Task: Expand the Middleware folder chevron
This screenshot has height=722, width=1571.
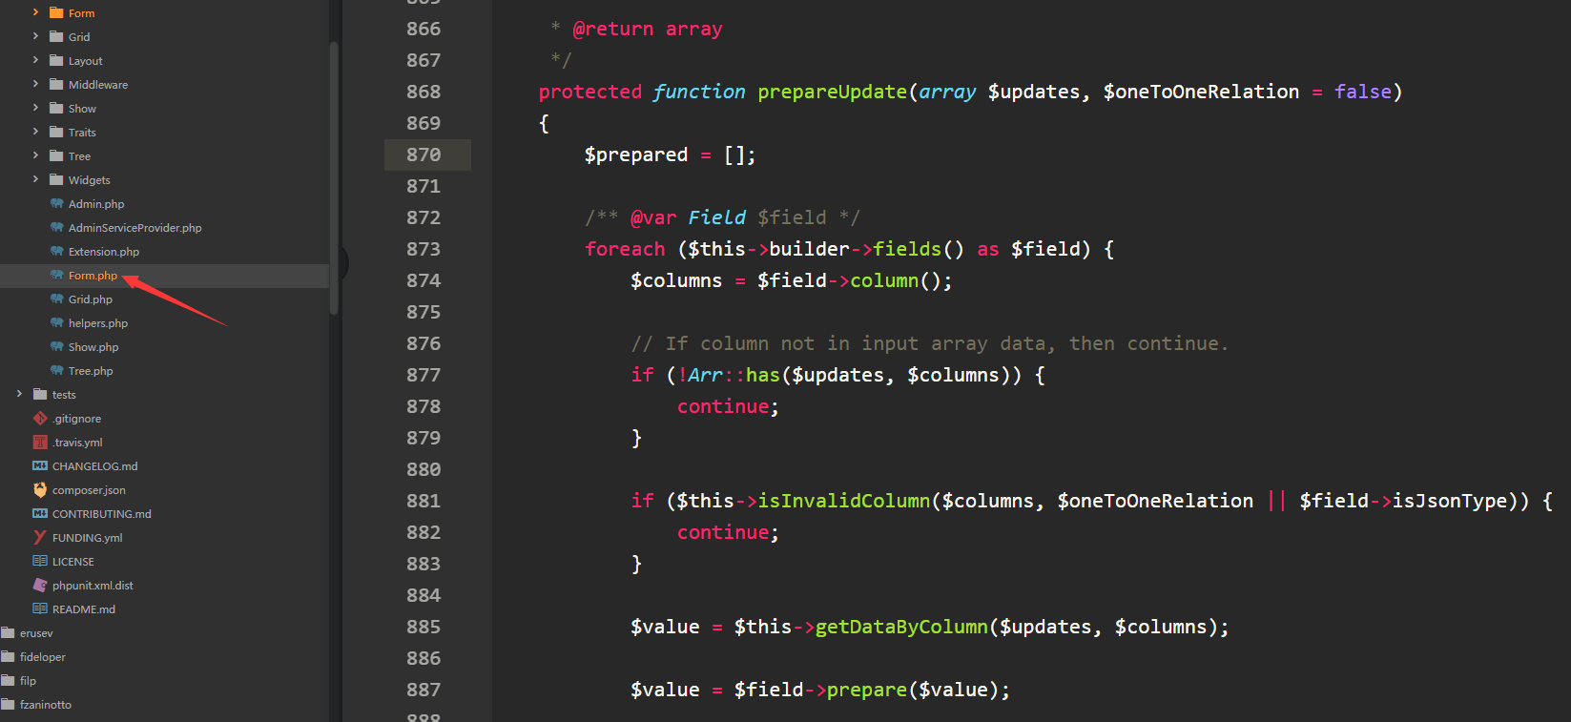Action: [x=35, y=84]
